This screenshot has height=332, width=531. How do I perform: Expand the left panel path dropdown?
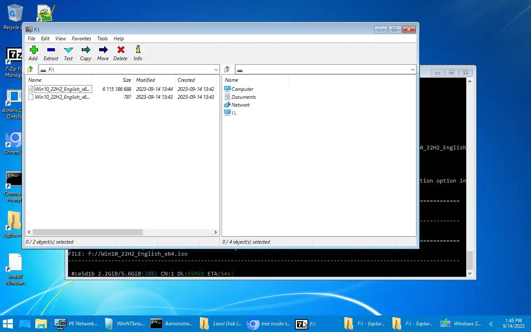tap(216, 70)
